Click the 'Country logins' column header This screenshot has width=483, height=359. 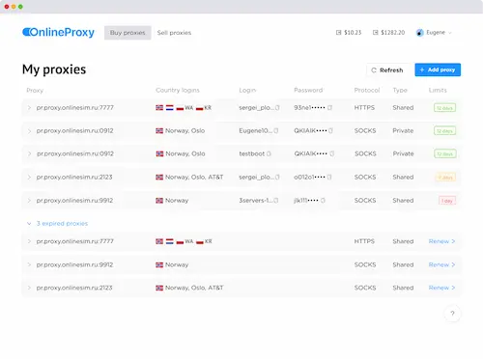[178, 90]
